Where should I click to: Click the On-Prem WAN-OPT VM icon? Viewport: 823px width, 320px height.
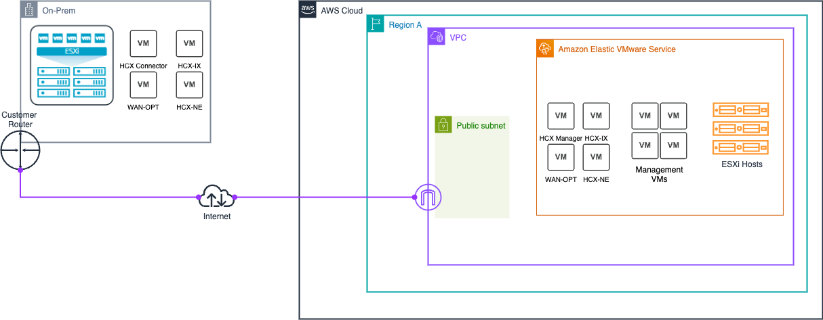143,85
